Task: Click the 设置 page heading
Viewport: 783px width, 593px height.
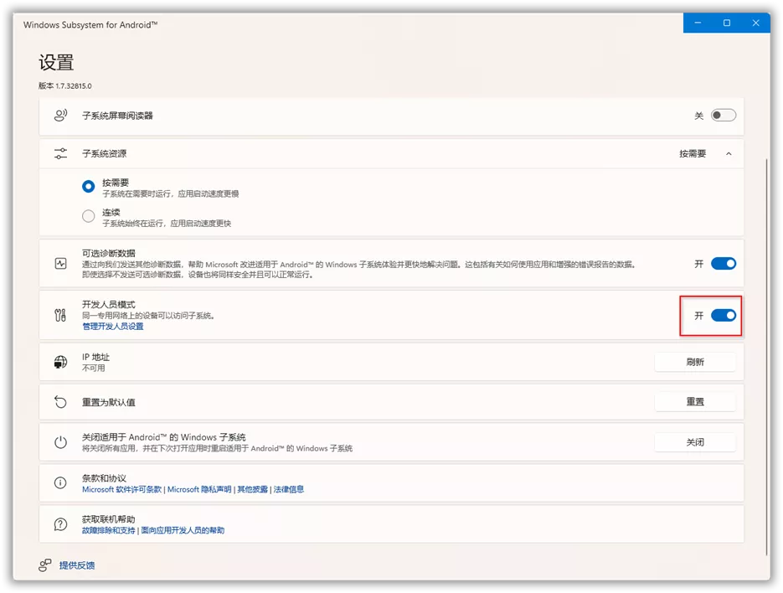Action: pyautogui.click(x=56, y=63)
